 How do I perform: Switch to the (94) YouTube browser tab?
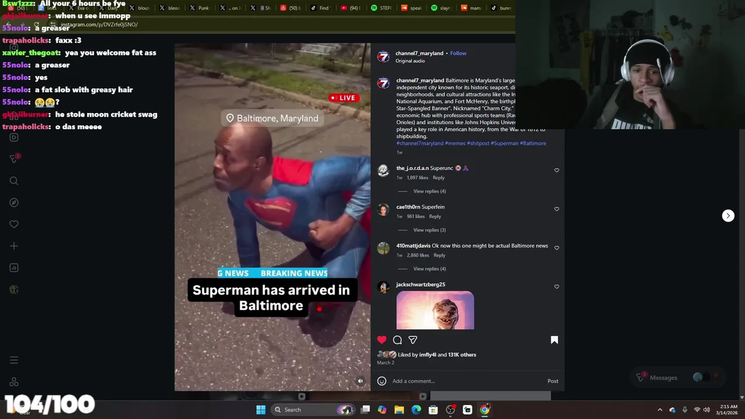point(350,8)
